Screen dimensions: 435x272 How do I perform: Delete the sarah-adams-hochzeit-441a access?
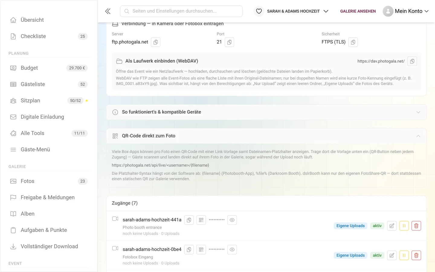coord(416,226)
